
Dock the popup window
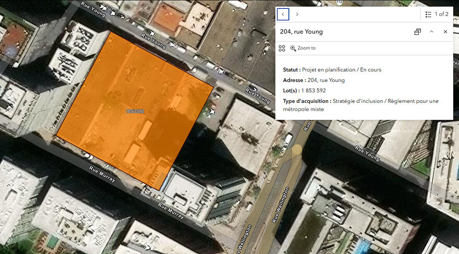(x=417, y=32)
